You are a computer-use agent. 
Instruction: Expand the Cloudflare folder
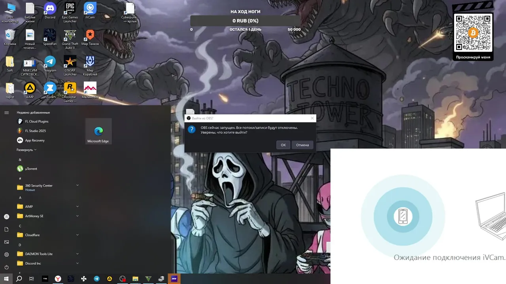[47, 235]
